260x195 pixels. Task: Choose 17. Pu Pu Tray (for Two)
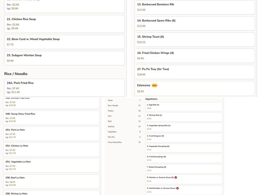pyautogui.click(x=194, y=72)
